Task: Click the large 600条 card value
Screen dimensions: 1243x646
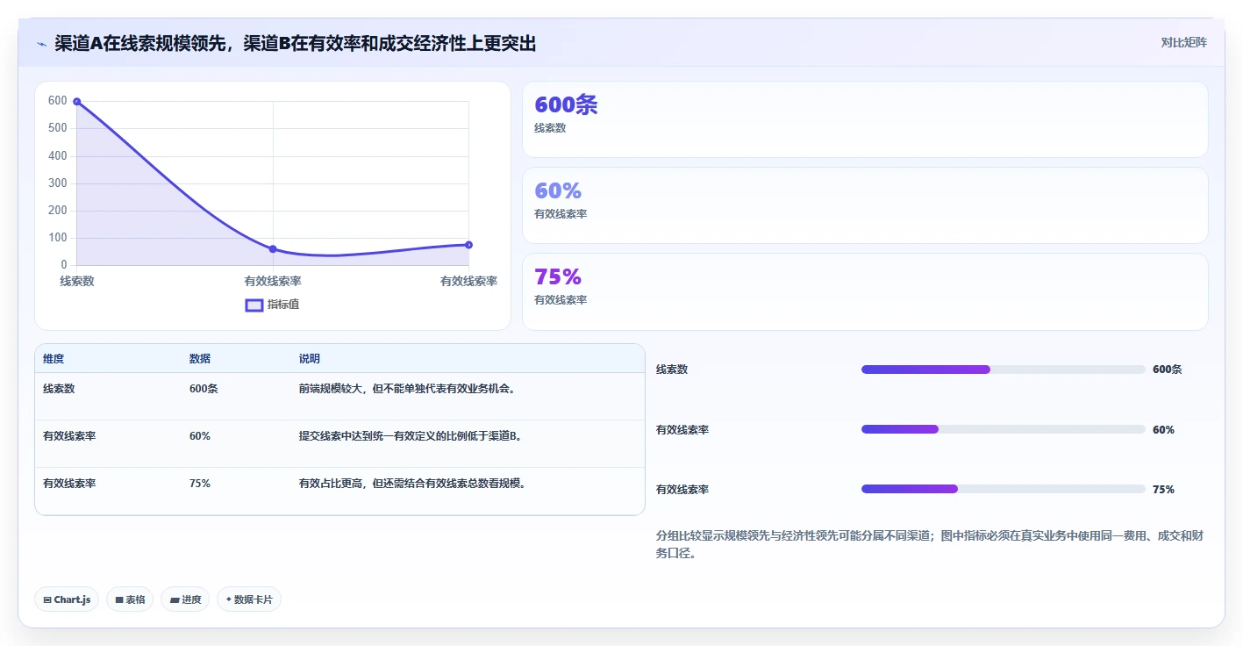Action: coord(566,104)
